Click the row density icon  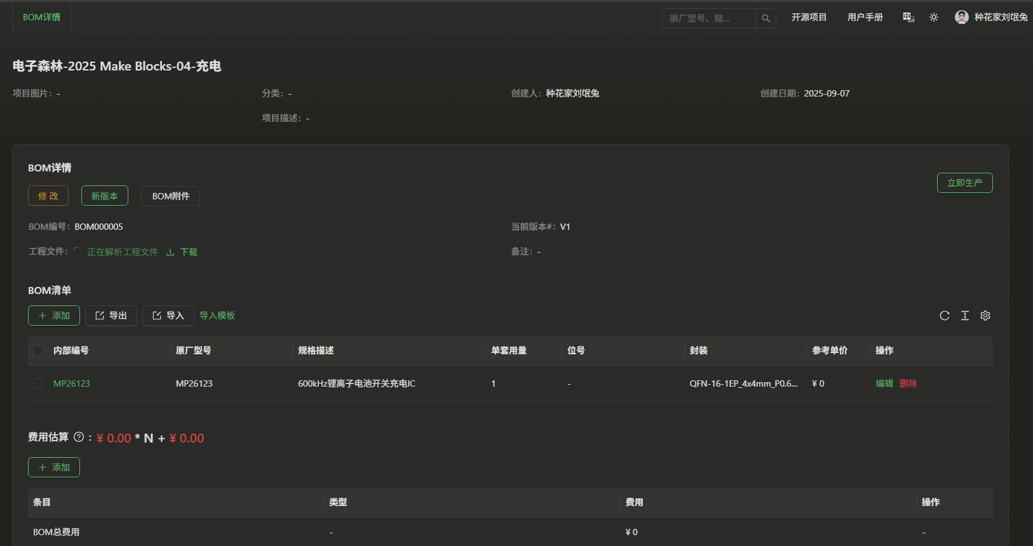965,316
